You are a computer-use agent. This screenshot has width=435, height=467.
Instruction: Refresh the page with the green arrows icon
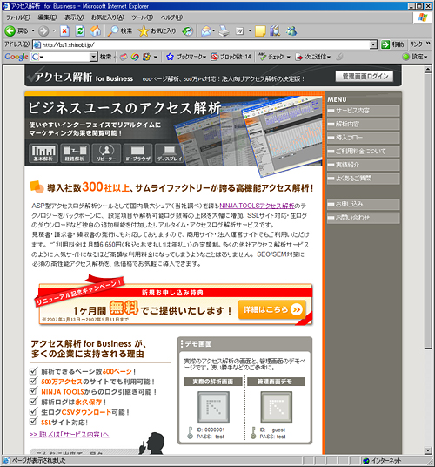pos(80,31)
